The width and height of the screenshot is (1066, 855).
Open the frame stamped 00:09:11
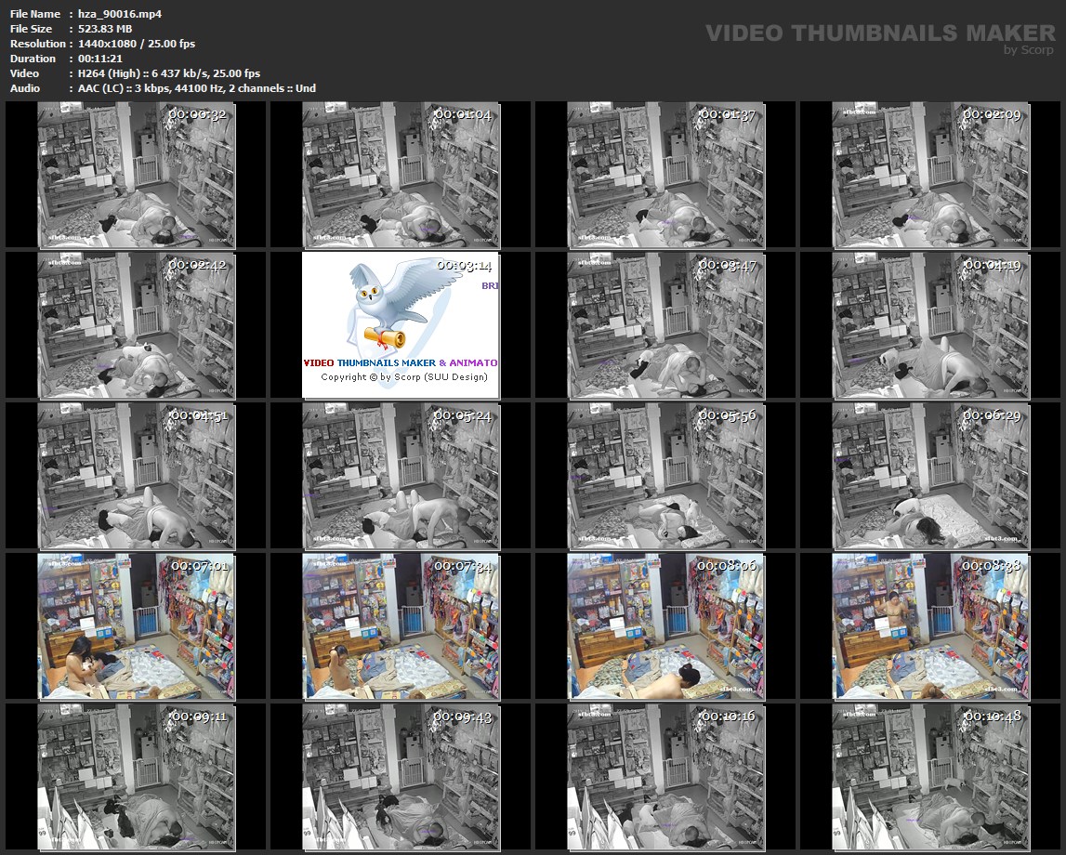(x=137, y=777)
